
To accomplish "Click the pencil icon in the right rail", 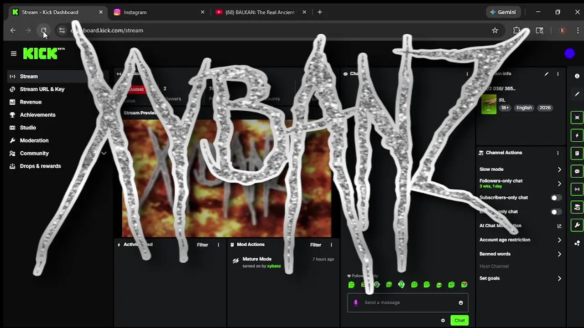I will point(577,94).
